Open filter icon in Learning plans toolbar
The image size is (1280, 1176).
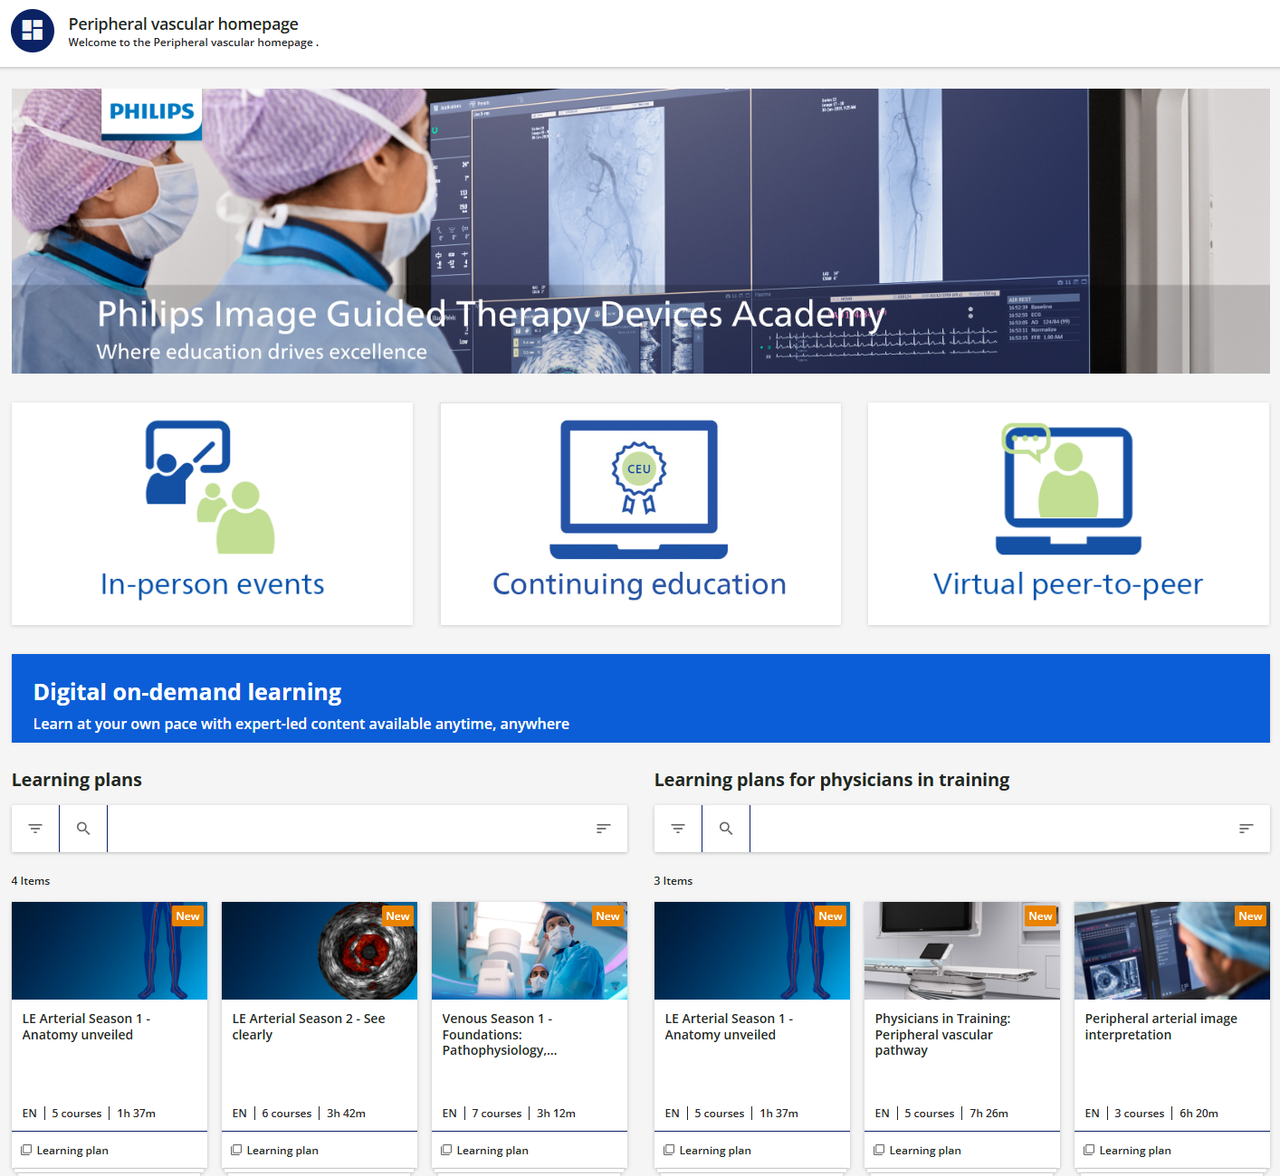[35, 829]
